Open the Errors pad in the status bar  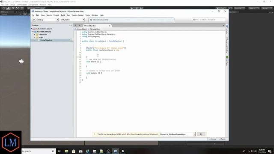212,139
